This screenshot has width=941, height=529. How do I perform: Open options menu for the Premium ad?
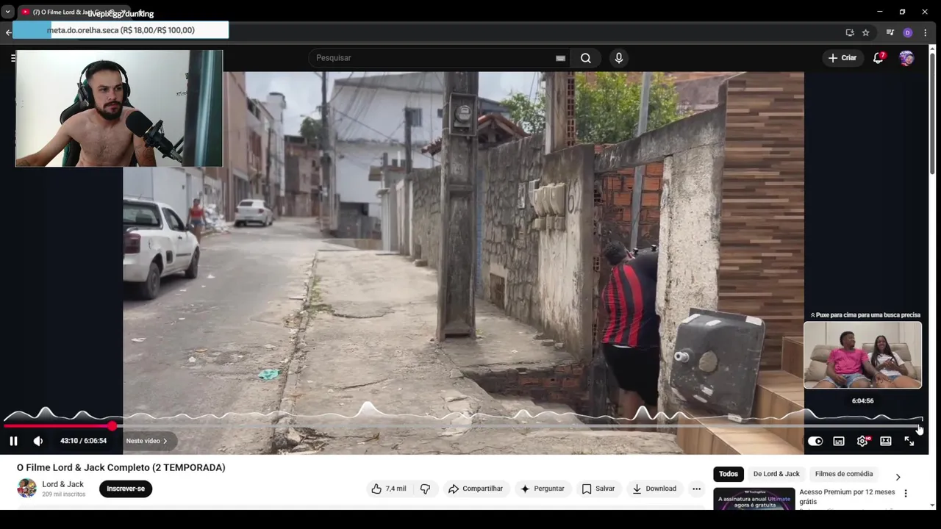pos(906,494)
